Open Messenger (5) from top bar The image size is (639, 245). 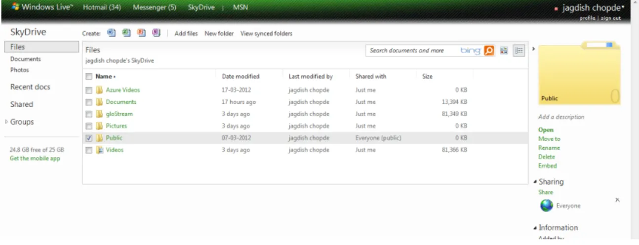coord(154,7)
